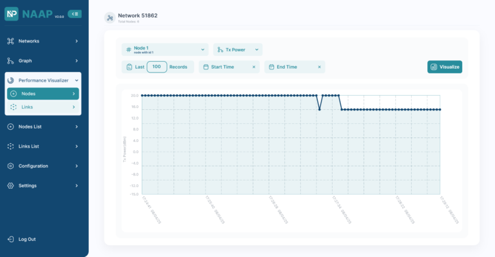Open the Node 1 dropdown
The width and height of the screenshot is (495, 257).
tap(165, 49)
